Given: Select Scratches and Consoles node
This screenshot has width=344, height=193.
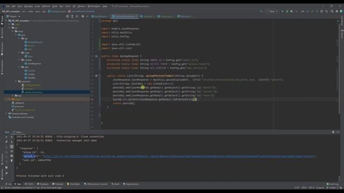Looking at the screenshot, I should 21,117.
